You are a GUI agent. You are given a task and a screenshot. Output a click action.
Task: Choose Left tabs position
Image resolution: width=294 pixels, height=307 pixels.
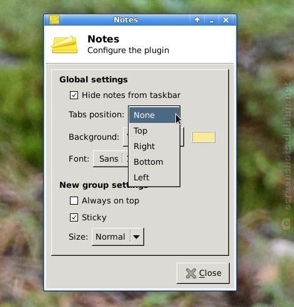point(154,178)
